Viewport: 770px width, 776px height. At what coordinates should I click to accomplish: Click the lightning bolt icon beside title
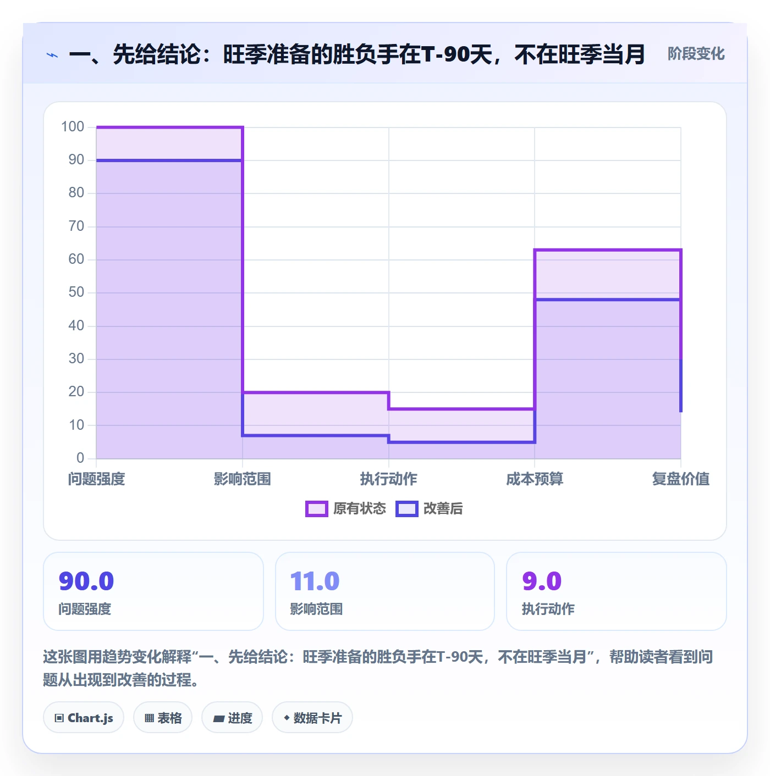point(52,55)
